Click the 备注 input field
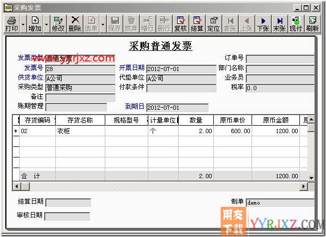 coord(80,98)
